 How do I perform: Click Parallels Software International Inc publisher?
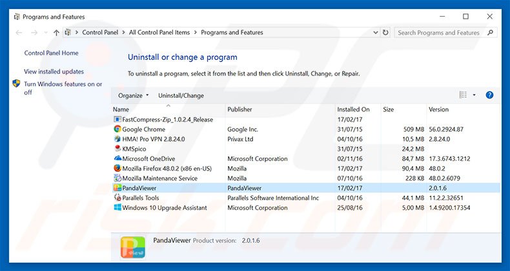click(273, 198)
